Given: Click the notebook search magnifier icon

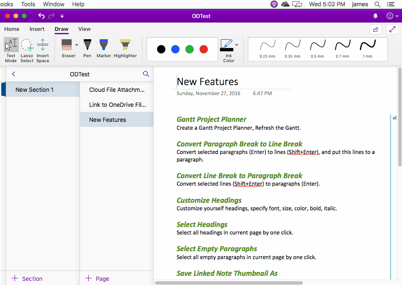Looking at the screenshot, I should pyautogui.click(x=146, y=74).
